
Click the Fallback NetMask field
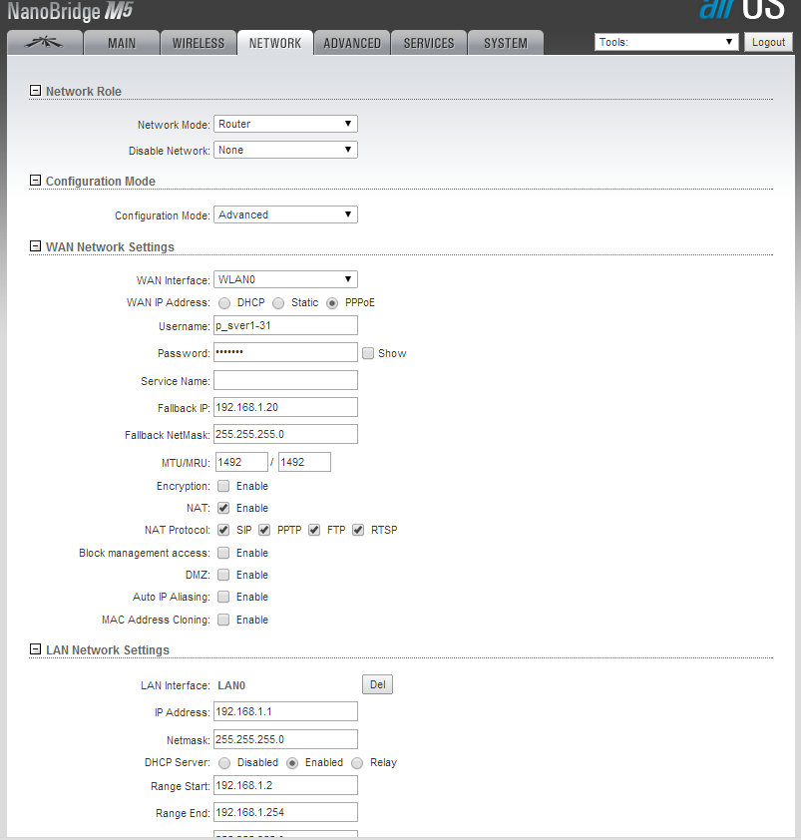click(285, 434)
